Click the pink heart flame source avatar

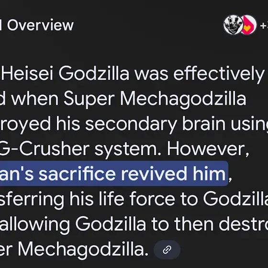pyautogui.click(x=249, y=25)
